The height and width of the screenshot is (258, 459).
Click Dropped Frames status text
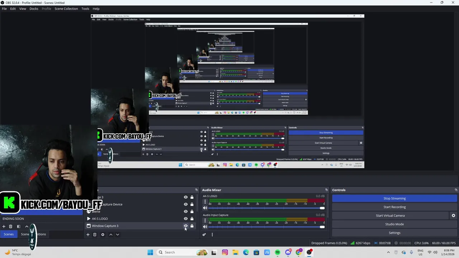pos(329,243)
